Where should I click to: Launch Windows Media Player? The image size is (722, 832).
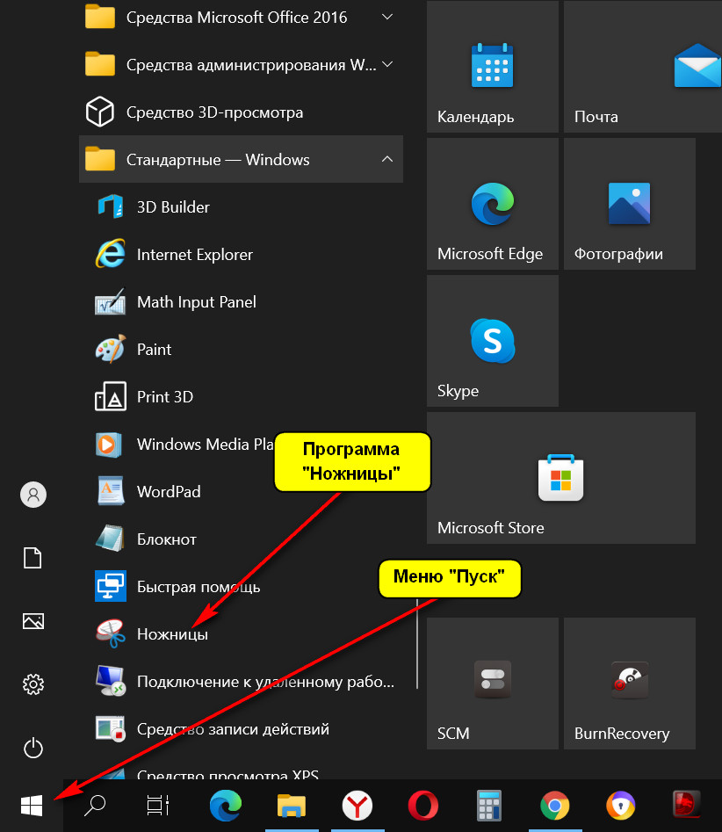pos(241,445)
